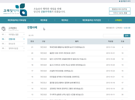Screen dimensions: 135x100
Task: Click the 법원접수까지 일주일 button
Action: point(120,9)
